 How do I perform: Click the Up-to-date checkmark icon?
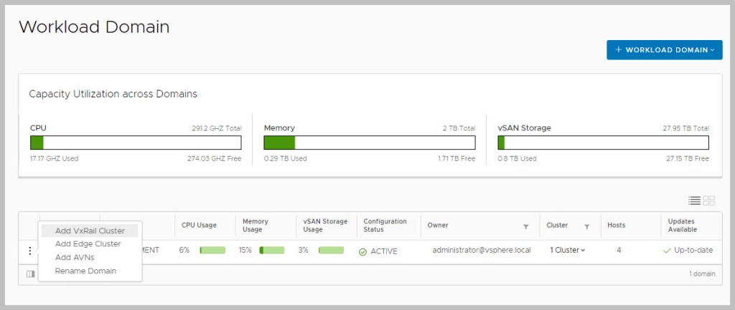[667, 251]
